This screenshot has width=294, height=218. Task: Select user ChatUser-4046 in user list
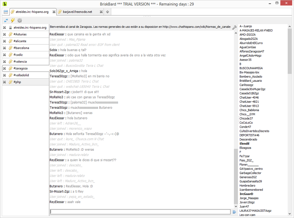pyautogui.click(x=249, y=98)
